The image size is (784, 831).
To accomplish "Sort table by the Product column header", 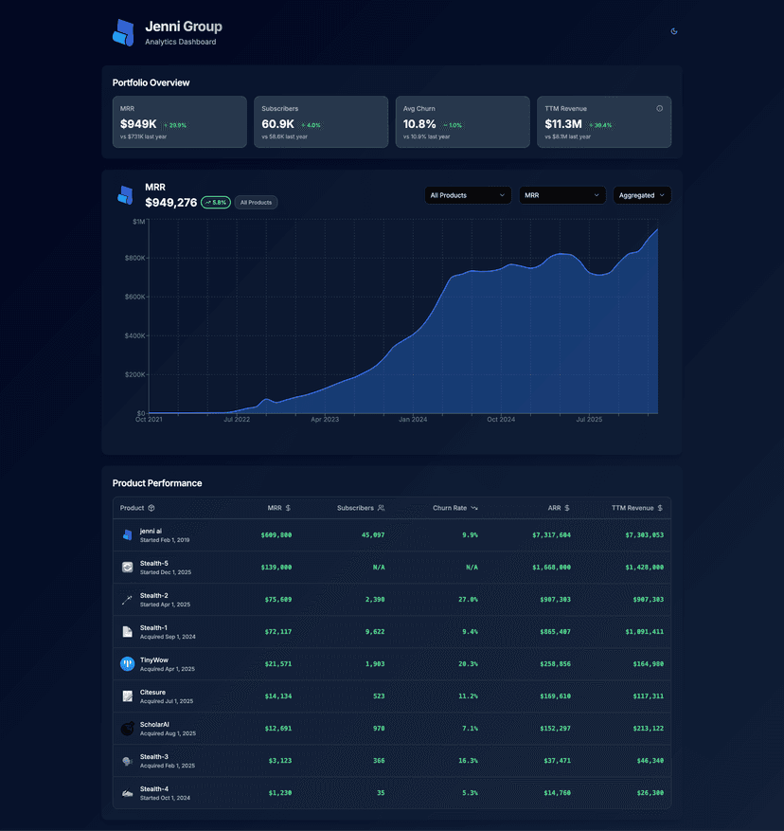I will (x=133, y=508).
